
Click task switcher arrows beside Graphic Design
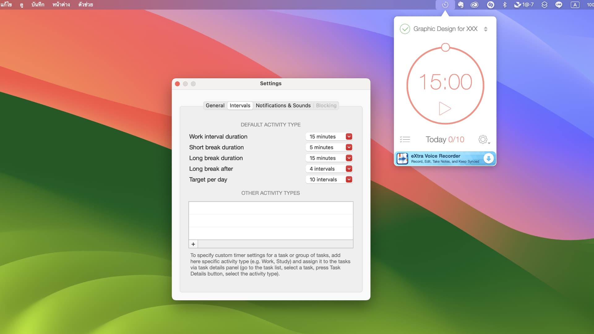click(x=486, y=29)
